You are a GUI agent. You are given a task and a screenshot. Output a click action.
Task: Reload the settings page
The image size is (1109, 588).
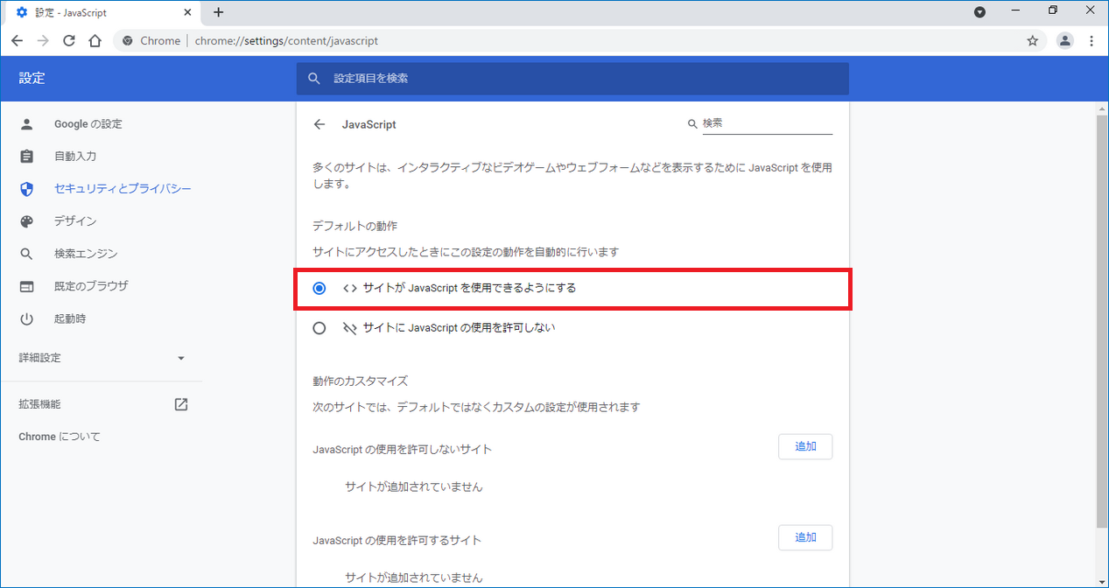coord(69,41)
